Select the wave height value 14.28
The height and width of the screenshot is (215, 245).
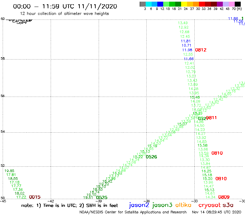(193, 89)
